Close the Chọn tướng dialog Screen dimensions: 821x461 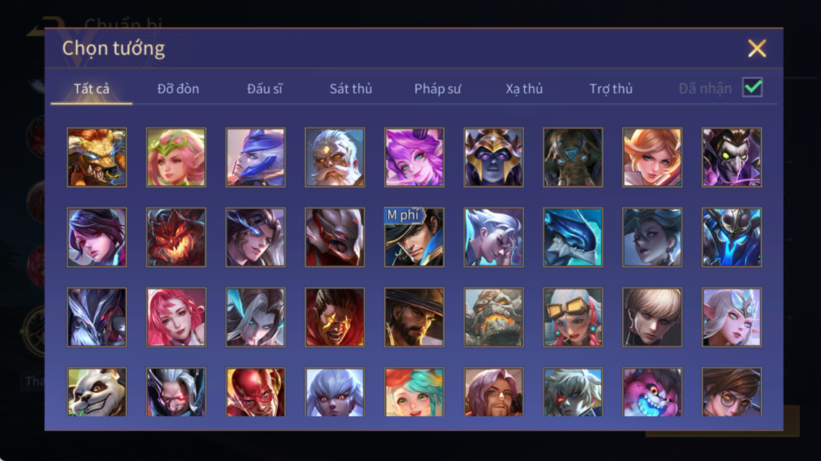(x=756, y=48)
